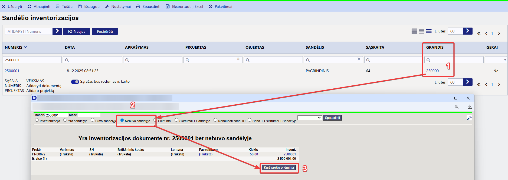Click arrow button next to ATIDARYTI Numeris

pos(57,31)
